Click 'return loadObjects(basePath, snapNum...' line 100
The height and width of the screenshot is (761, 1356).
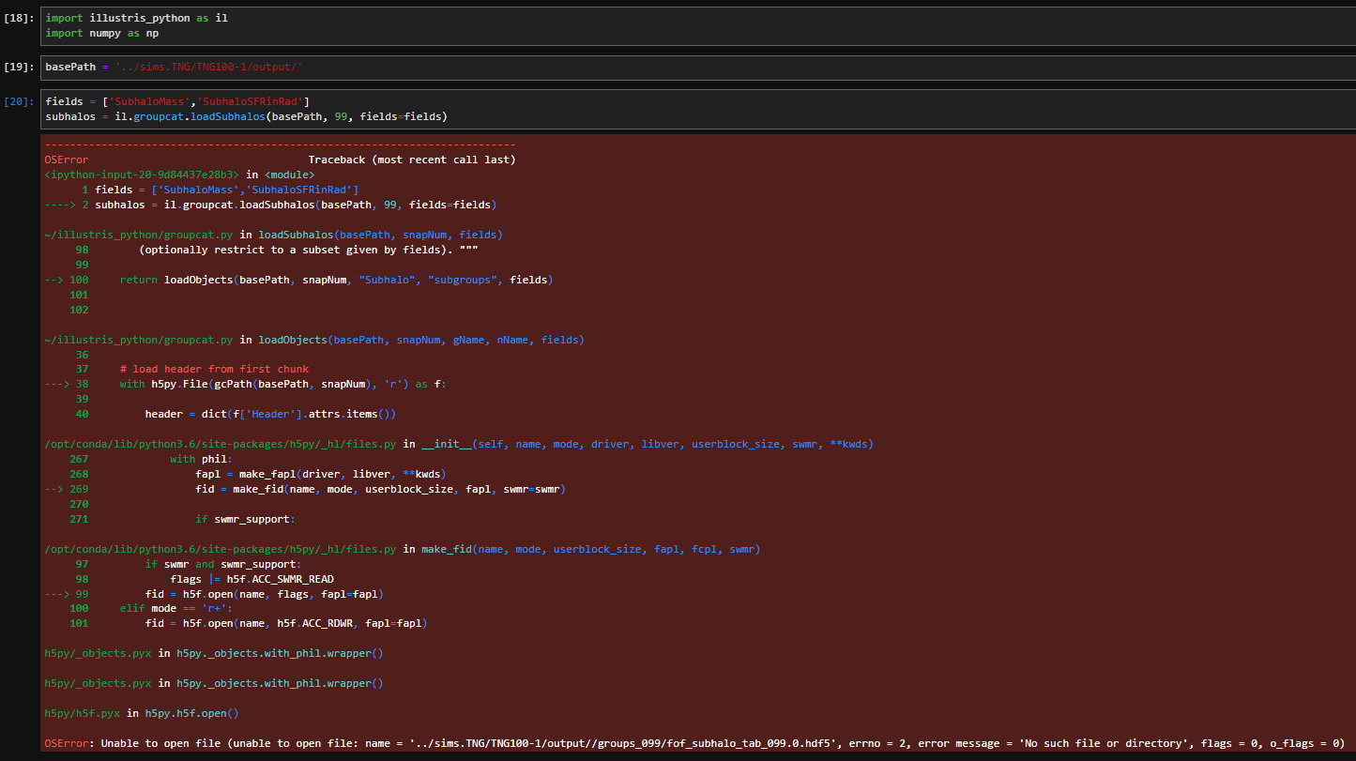click(298, 280)
